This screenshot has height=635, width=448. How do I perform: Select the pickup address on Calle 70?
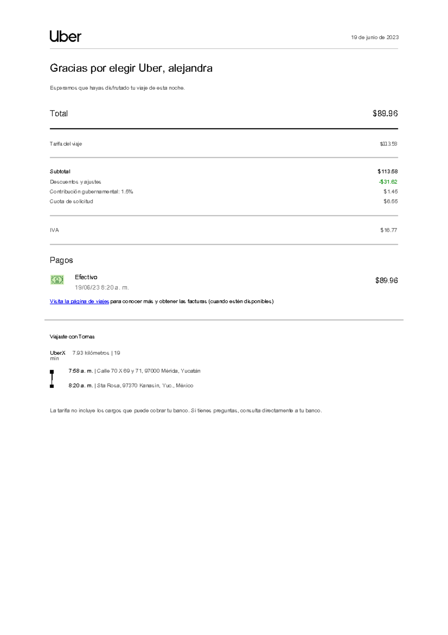(149, 371)
